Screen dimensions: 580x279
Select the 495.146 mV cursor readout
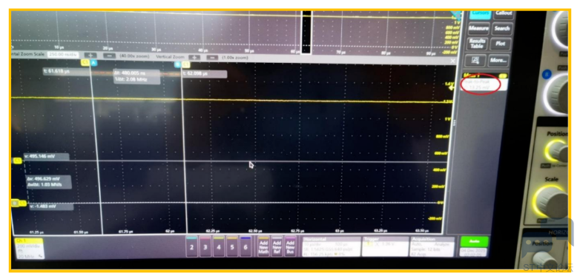click(46, 156)
